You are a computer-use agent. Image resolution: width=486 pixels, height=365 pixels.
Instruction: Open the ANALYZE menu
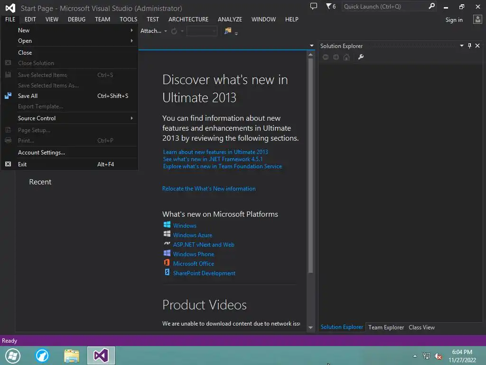coord(230,19)
